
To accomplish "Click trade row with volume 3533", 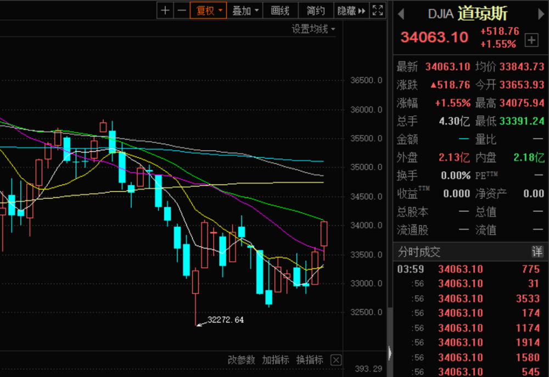I will pyautogui.click(x=470, y=299).
